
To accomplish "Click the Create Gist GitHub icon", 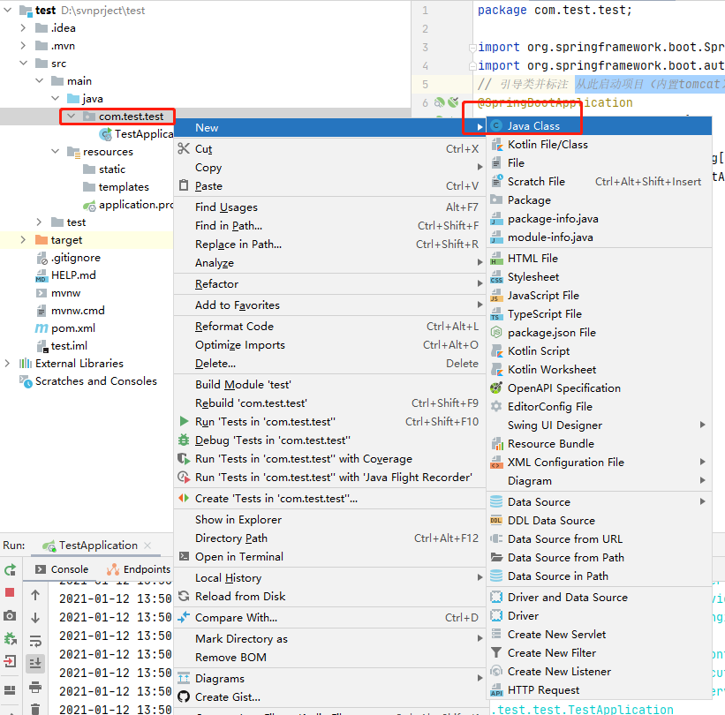I will pos(184,696).
